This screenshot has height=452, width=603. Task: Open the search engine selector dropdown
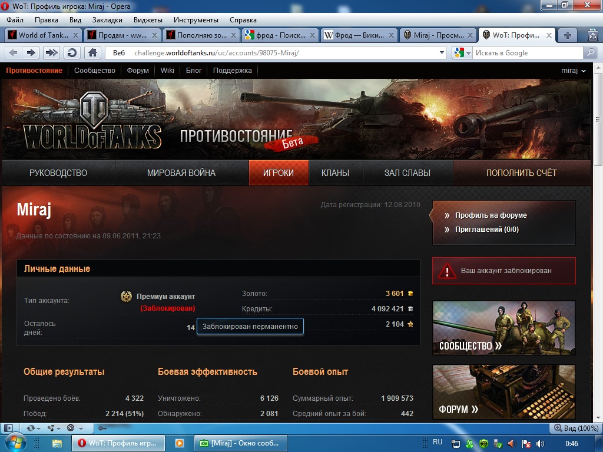click(x=468, y=53)
